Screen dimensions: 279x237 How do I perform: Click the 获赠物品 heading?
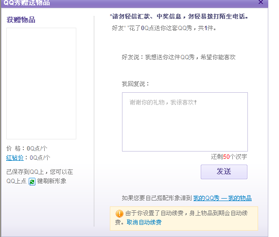pyautogui.click(x=21, y=20)
